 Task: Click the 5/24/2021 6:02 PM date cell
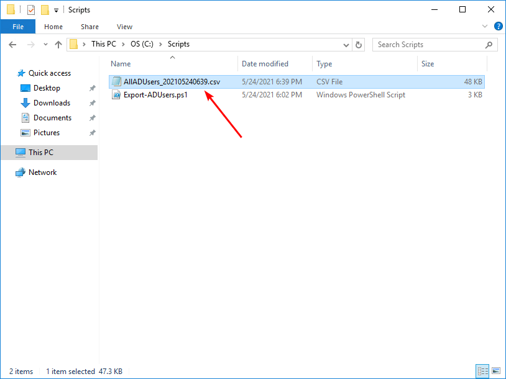click(x=272, y=95)
